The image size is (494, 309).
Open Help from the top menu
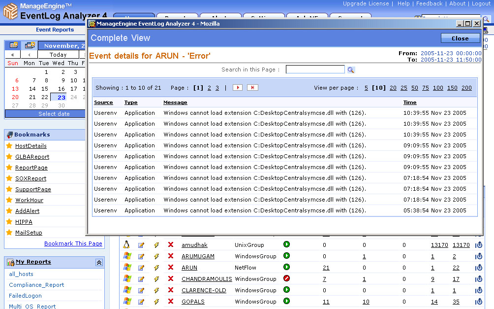(403, 3)
